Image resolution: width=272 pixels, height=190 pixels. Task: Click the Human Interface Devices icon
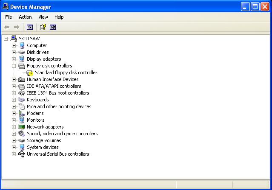[x=22, y=79]
